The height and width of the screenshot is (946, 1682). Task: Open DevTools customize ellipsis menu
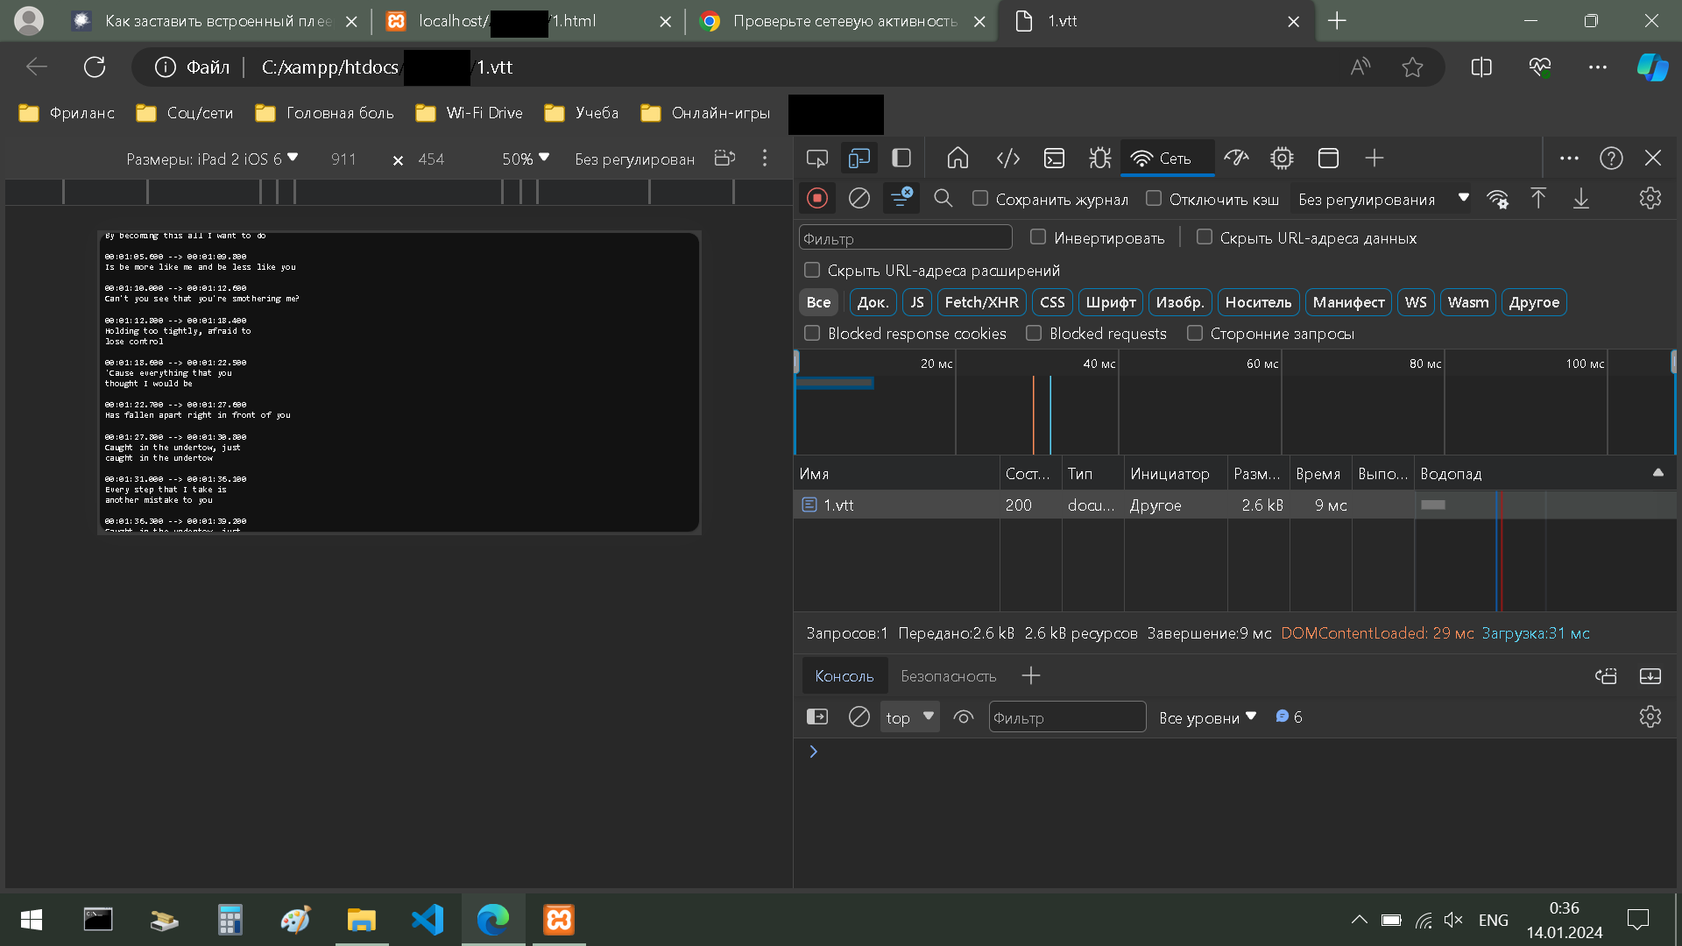[x=1569, y=159]
